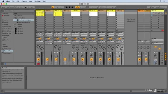Select the Drums category in browser

(x=6, y=24)
